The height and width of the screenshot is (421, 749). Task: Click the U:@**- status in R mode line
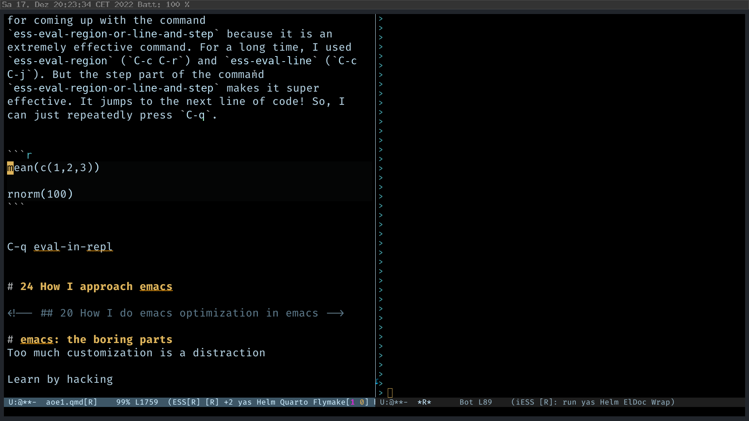click(394, 402)
